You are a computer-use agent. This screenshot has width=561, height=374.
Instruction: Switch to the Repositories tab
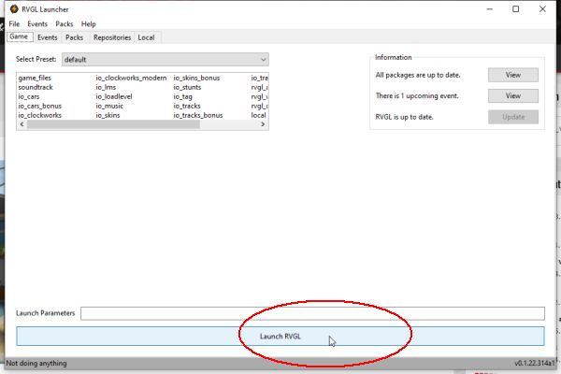[112, 37]
